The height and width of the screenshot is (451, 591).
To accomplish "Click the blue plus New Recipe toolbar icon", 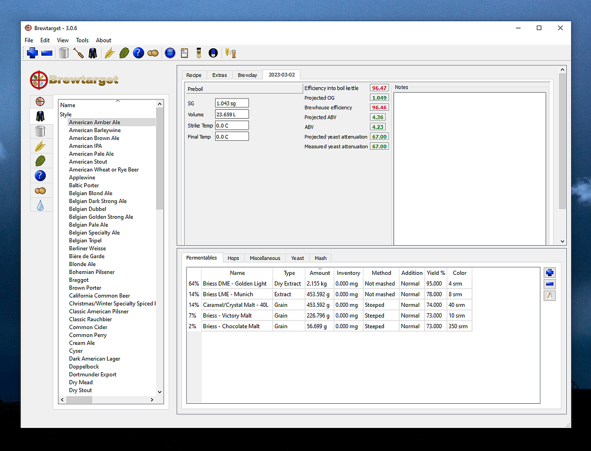I will click(33, 53).
